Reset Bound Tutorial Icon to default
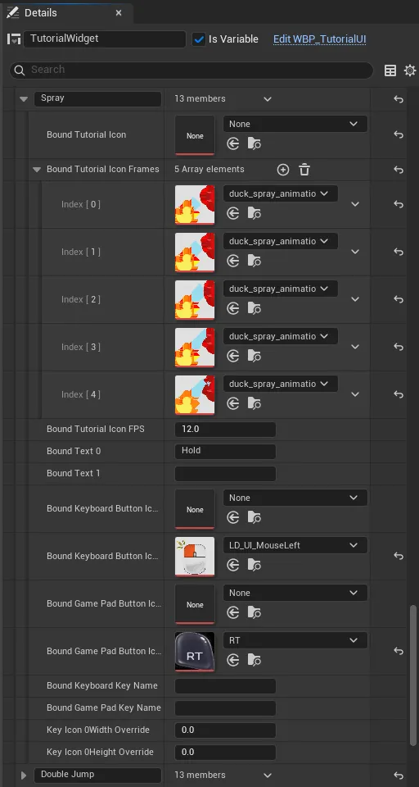419x787 pixels. coord(399,134)
